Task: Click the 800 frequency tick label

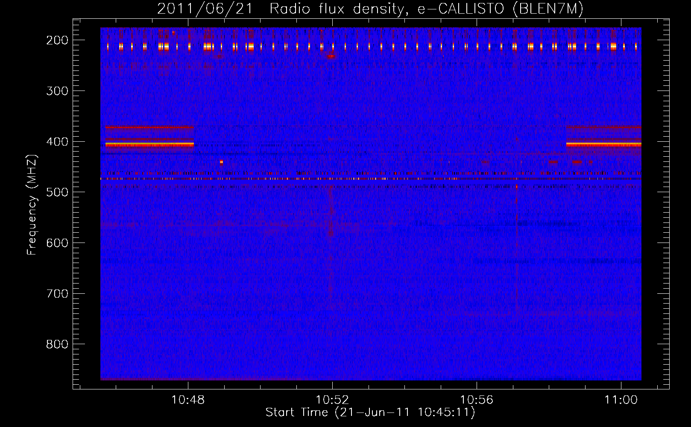Action: (x=57, y=344)
